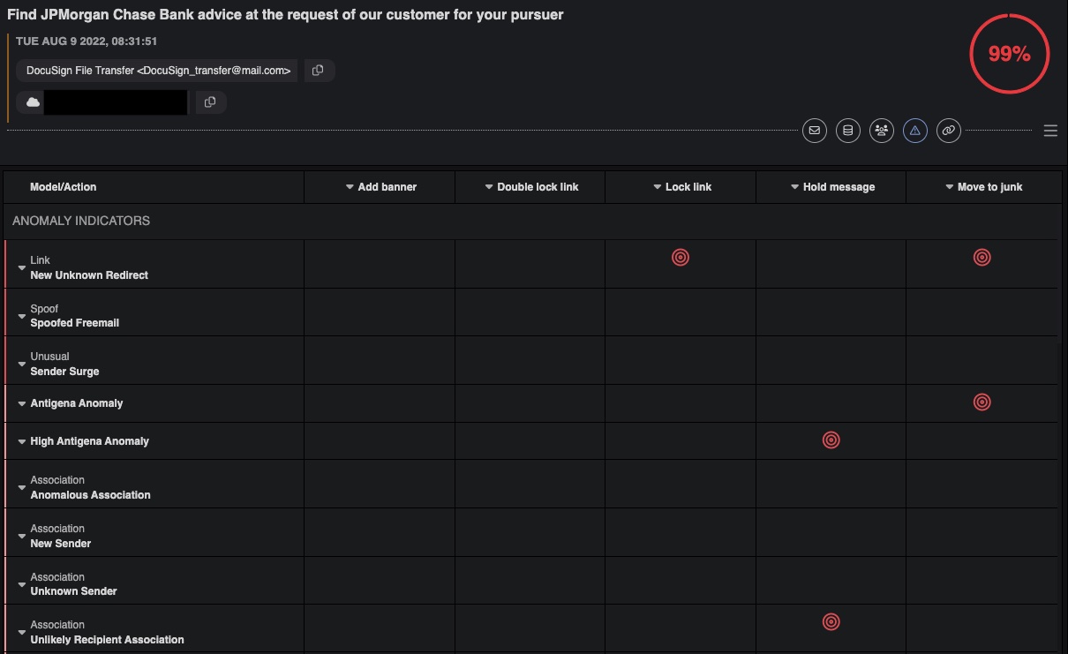Click Lock link target for New Unknown Redirect
The height and width of the screenshot is (654, 1068).
tap(681, 257)
